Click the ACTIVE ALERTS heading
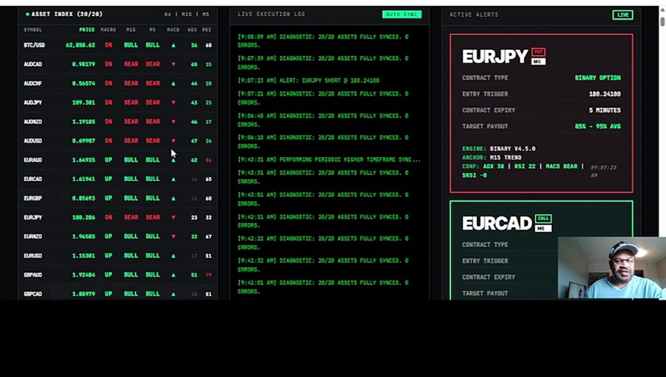This screenshot has height=377, width=666. 473,15
